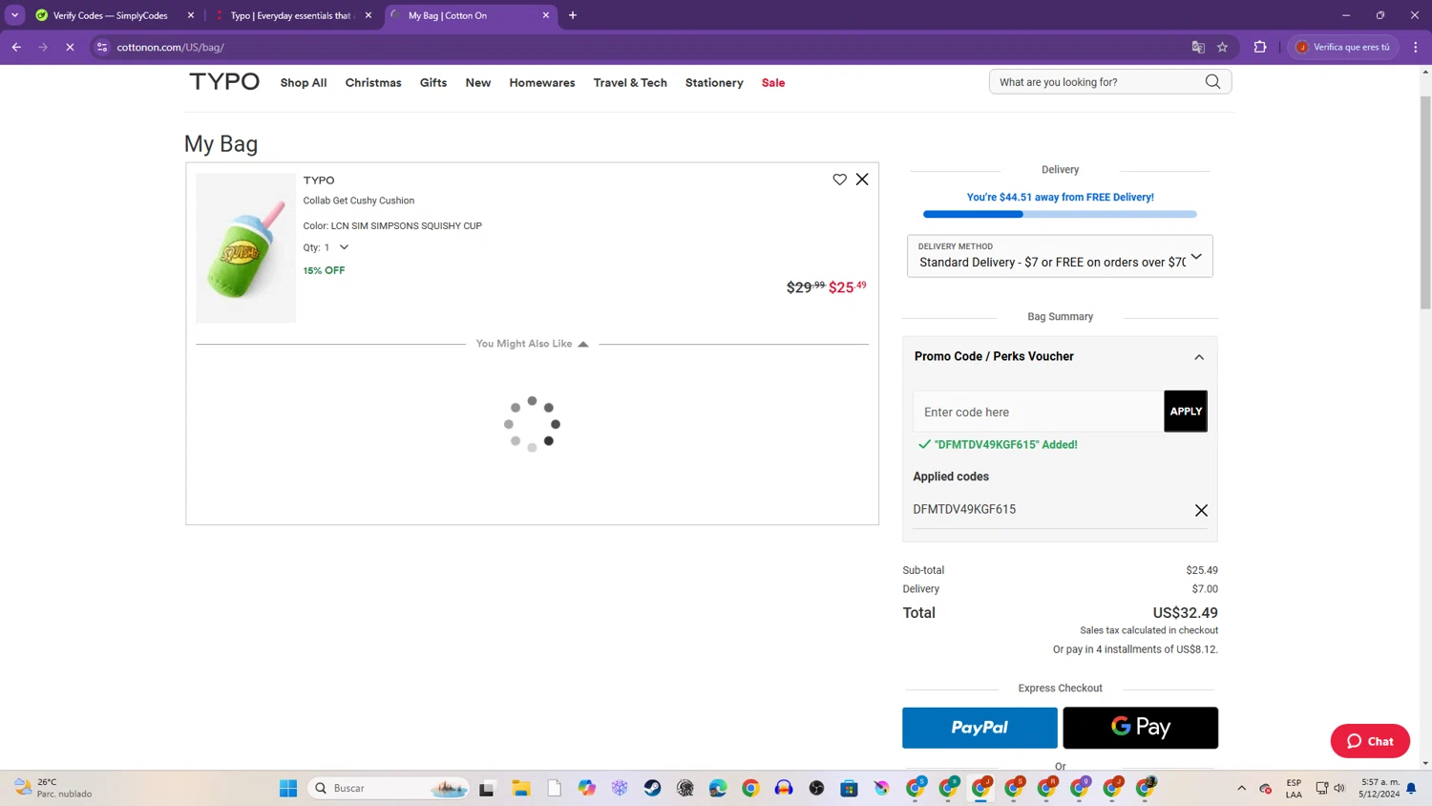The width and height of the screenshot is (1432, 806).
Task: Apply the promo code
Action: click(1186, 412)
